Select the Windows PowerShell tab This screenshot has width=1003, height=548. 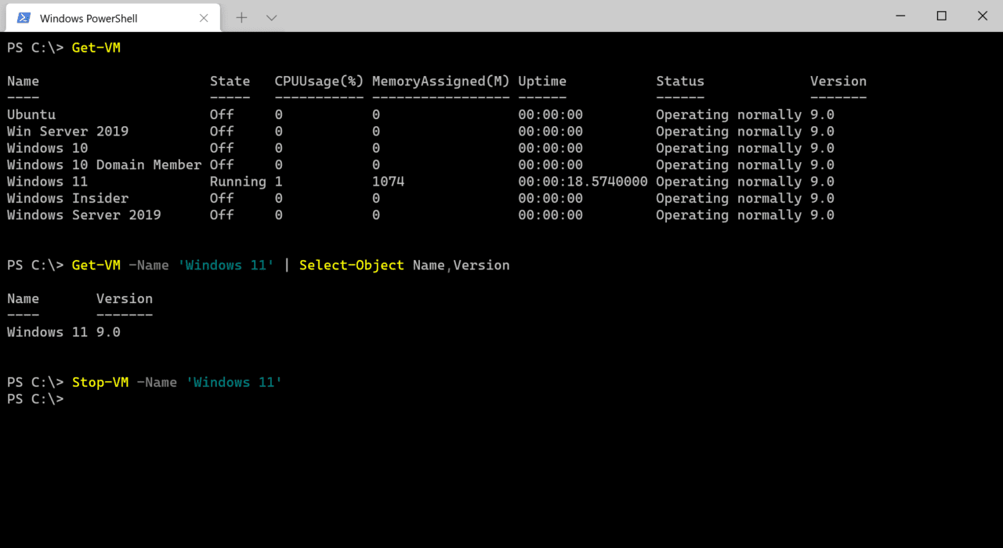[x=113, y=17]
